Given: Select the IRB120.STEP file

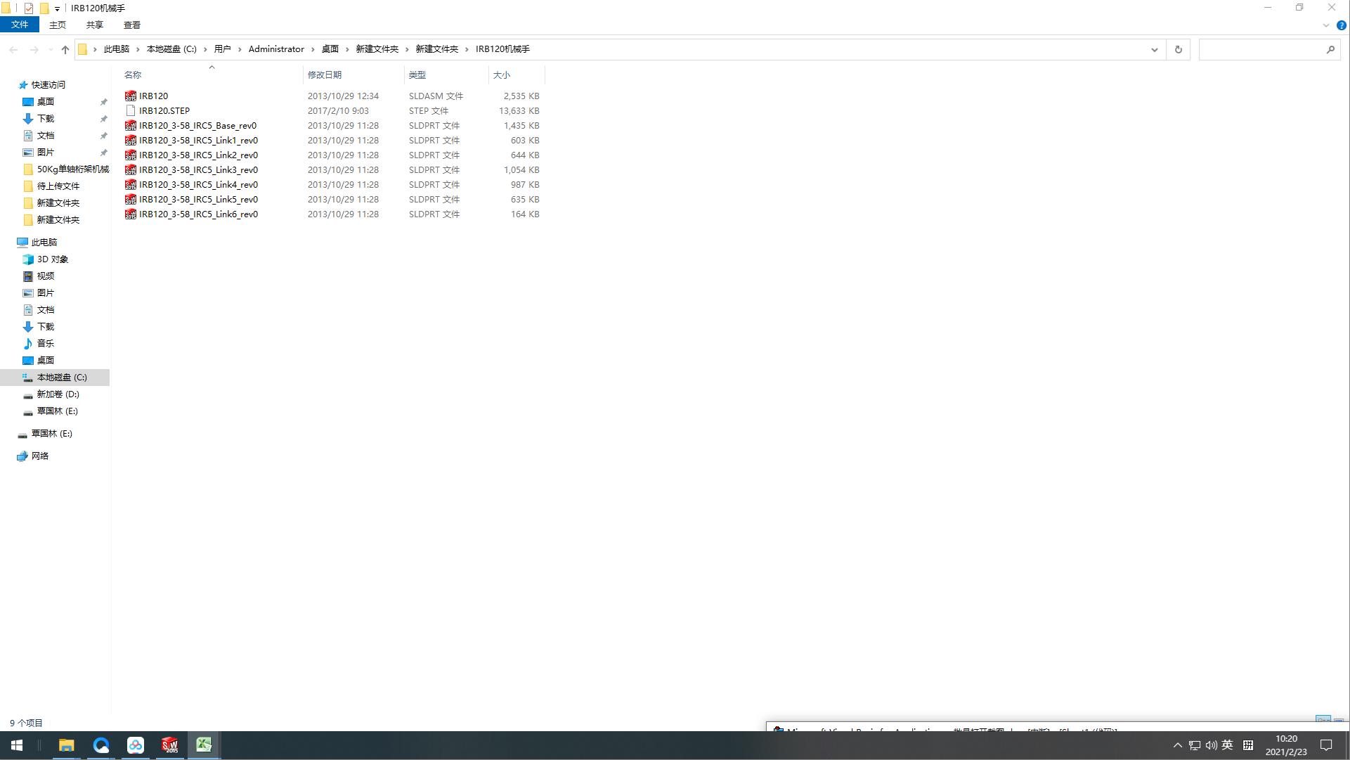Looking at the screenshot, I should tap(164, 111).
